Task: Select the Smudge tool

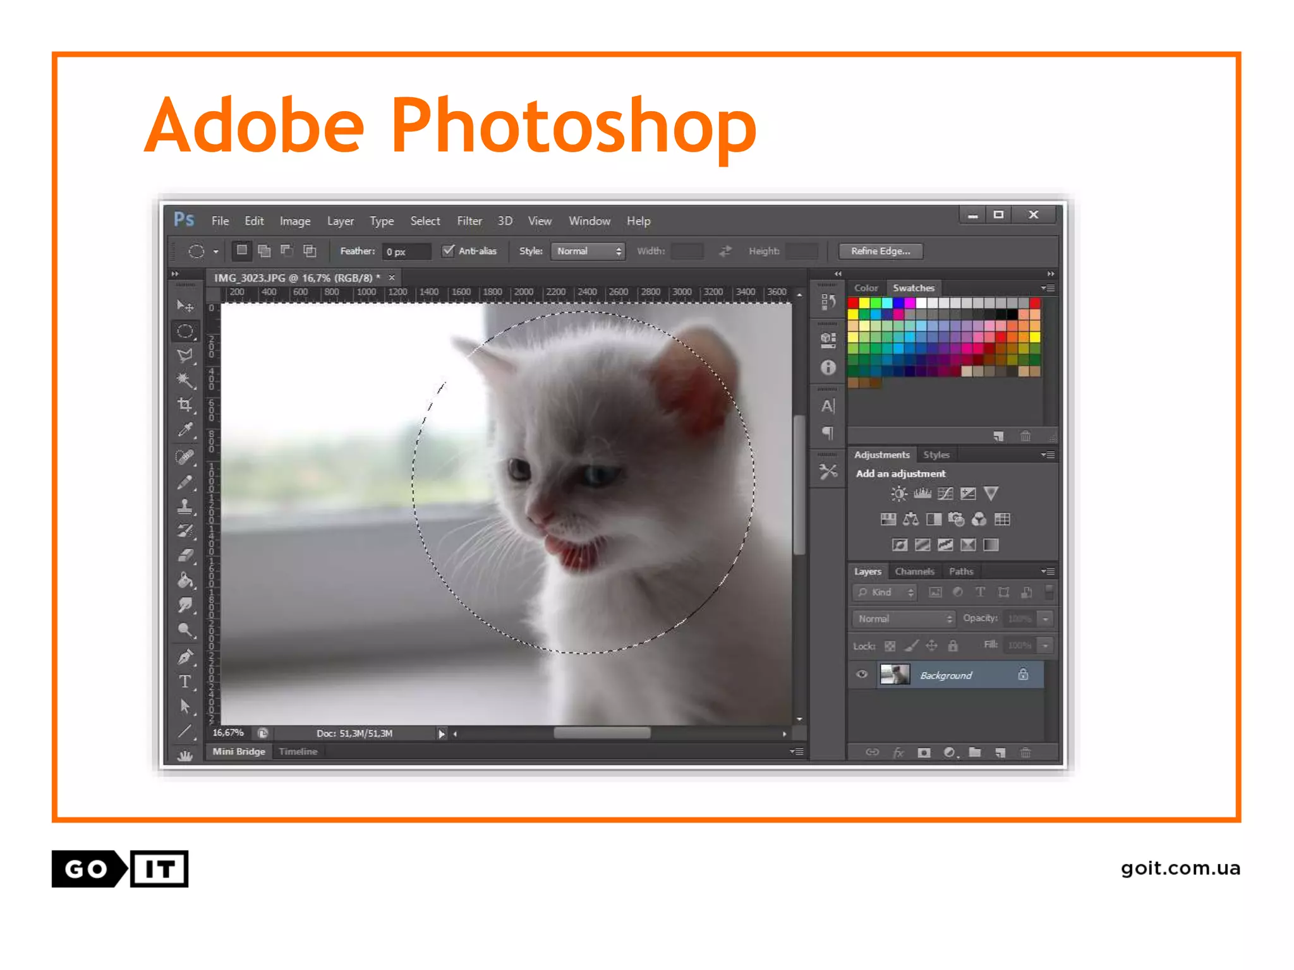Action: [185, 605]
